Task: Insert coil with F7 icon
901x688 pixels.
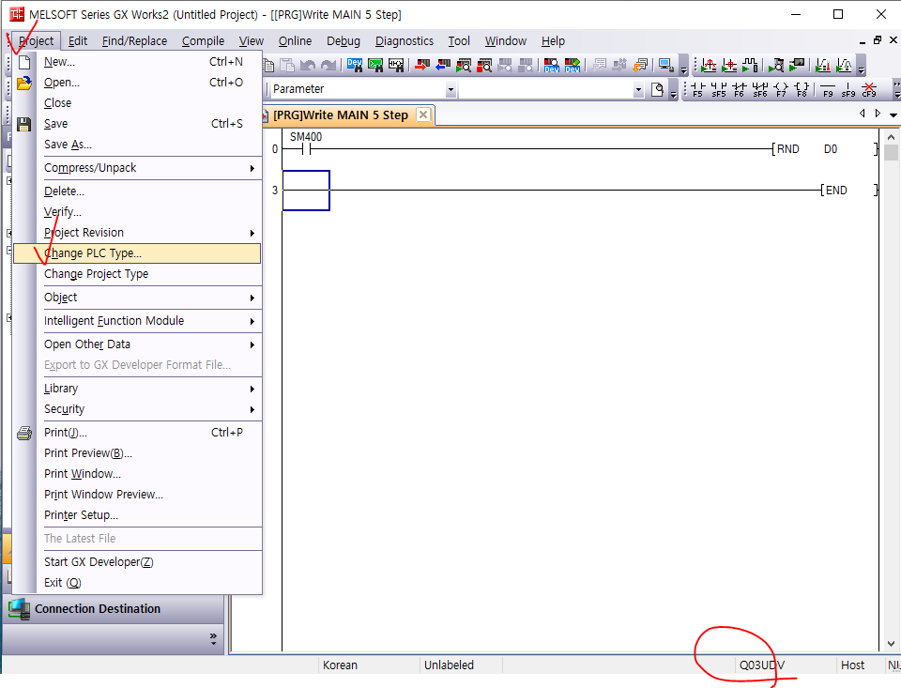Action: (781, 89)
